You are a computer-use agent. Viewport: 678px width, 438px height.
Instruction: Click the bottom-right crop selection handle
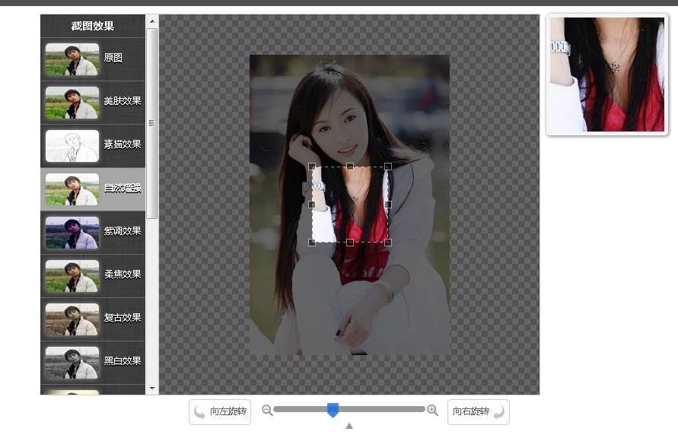pyautogui.click(x=389, y=243)
